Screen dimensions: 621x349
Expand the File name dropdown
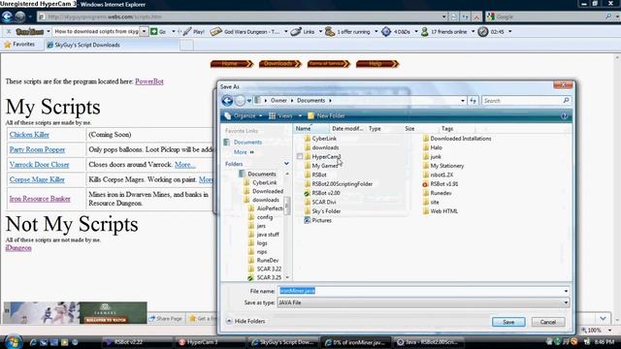(x=566, y=291)
